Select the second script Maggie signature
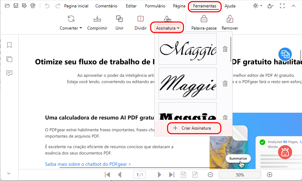This screenshot has height=181, width=302. tap(187, 83)
